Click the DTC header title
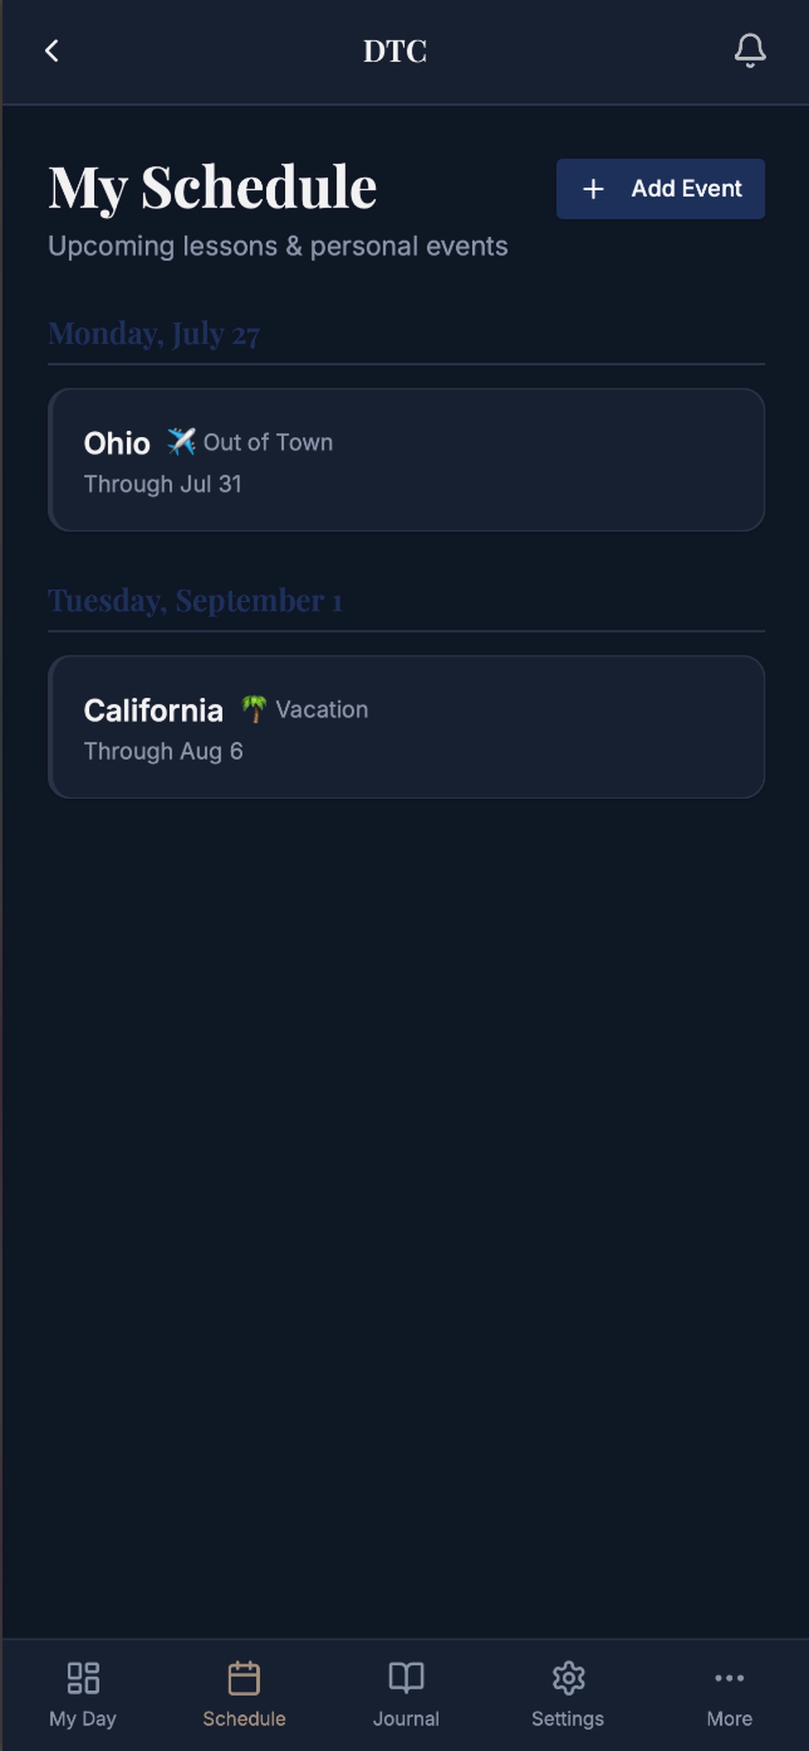809x1751 pixels. coord(394,51)
